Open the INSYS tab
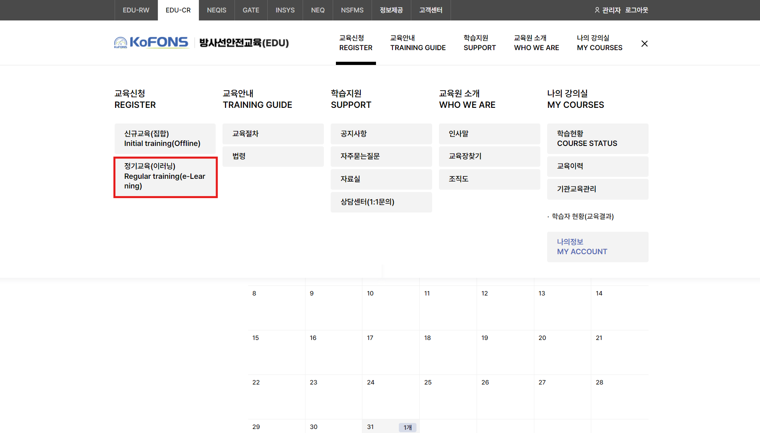 click(x=285, y=10)
